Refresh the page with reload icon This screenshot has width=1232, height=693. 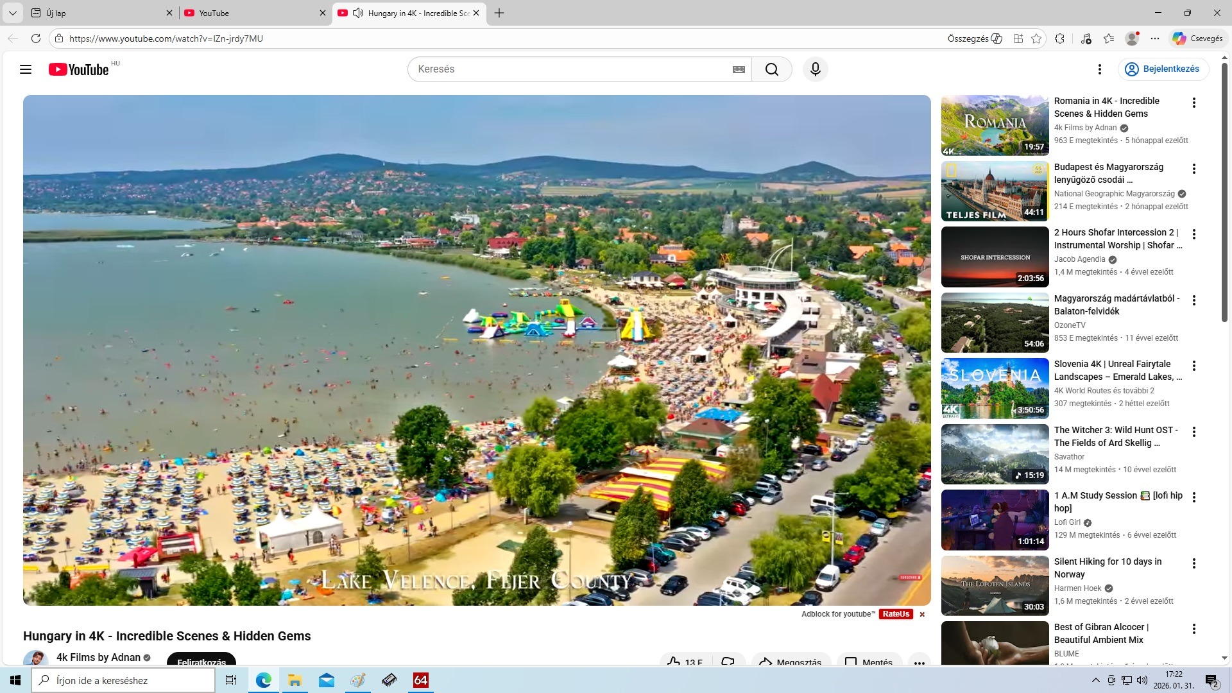36,38
